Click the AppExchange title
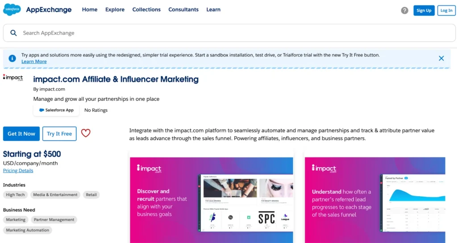457x243 pixels. (49, 10)
